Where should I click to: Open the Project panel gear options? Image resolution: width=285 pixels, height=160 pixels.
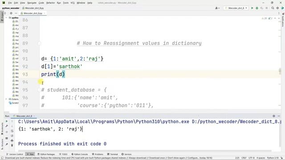pos(11,13)
